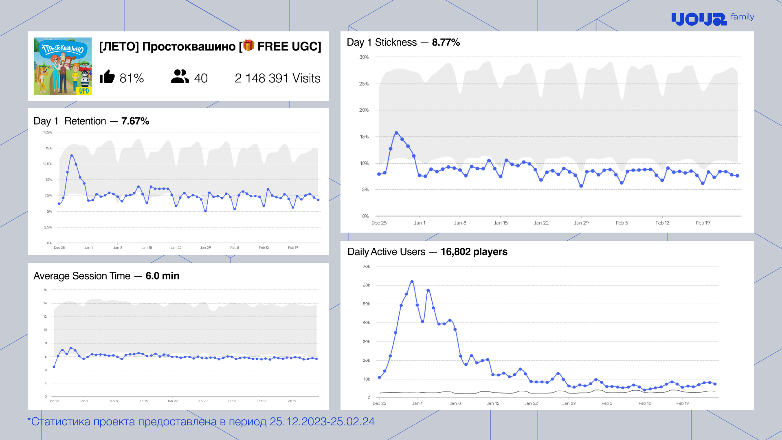Click Jan 29 label on retention chart
Viewport: 782px width, 440px height.
(205, 248)
